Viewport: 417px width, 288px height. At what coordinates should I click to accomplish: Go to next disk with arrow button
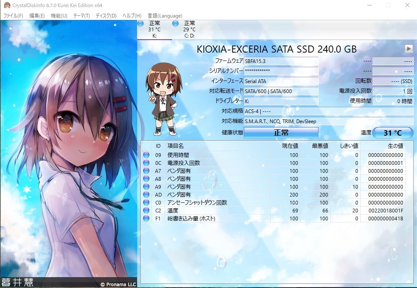coord(409,48)
